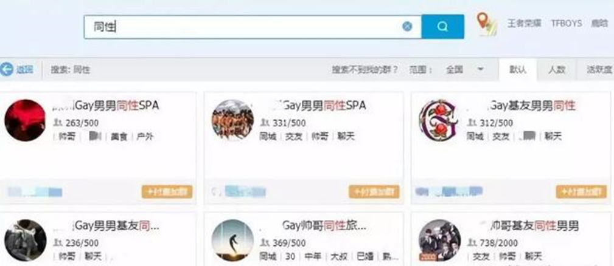614x266 pixels.
Task: Click the 聊天 tag on 236/500 group
Action: click(x=93, y=257)
